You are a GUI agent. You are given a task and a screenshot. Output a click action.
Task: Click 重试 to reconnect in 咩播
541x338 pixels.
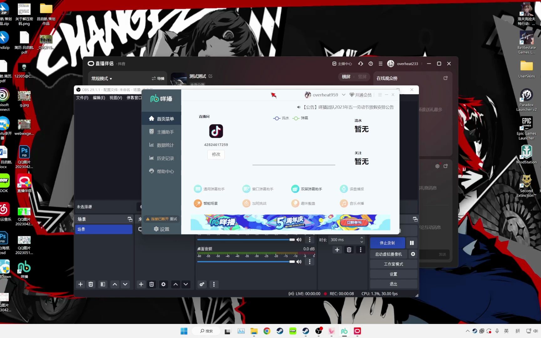(173, 219)
